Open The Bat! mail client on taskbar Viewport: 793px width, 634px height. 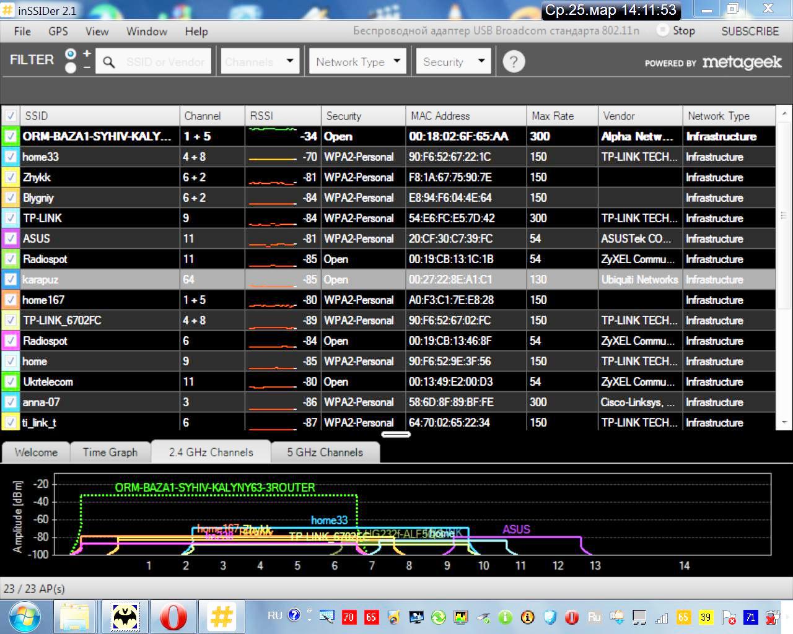click(x=125, y=617)
